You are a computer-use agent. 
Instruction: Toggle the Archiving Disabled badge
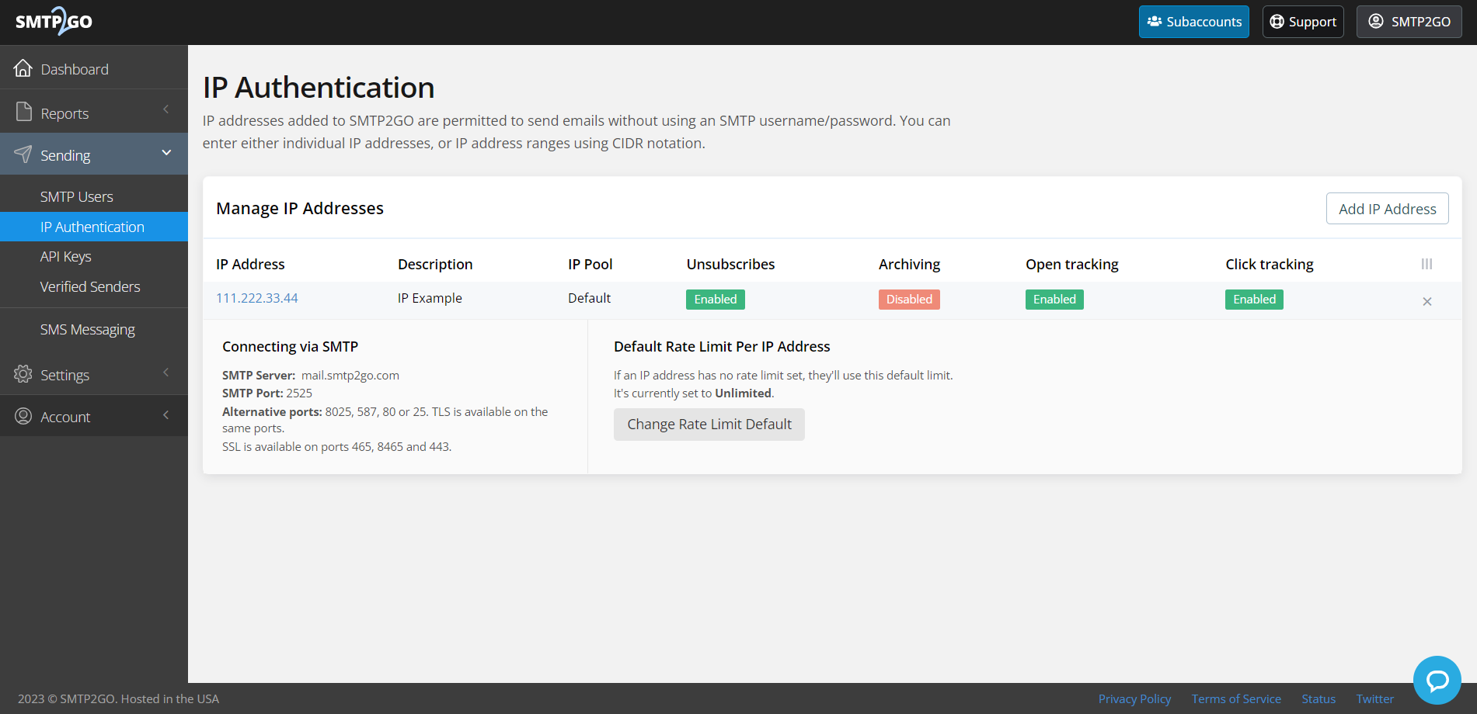point(908,300)
